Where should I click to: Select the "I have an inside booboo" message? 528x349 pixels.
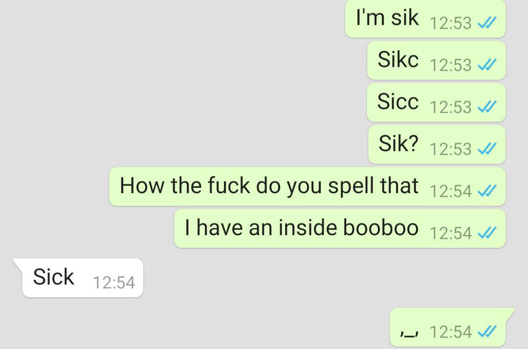(340, 229)
